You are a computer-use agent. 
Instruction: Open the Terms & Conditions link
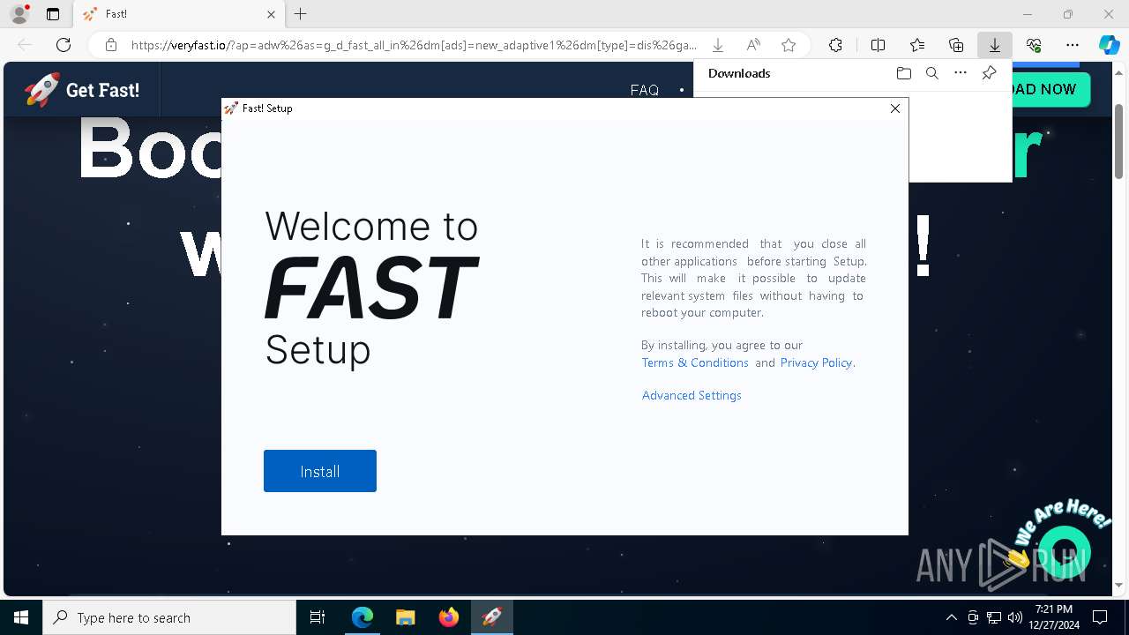(x=695, y=362)
